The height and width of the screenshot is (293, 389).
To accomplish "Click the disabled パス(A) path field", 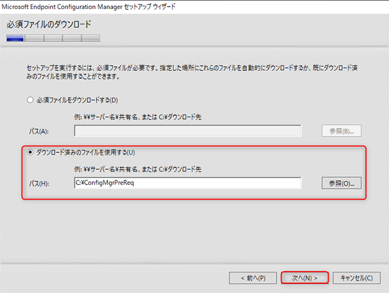I will (188, 130).
